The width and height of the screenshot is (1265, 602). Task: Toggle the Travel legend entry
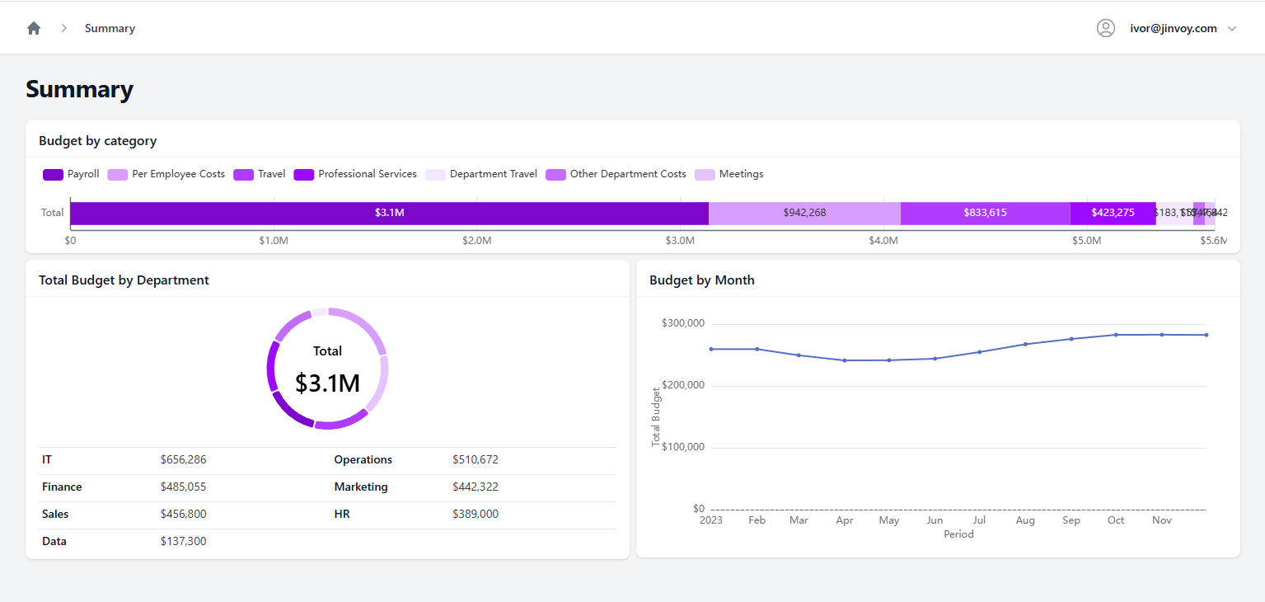click(x=260, y=174)
